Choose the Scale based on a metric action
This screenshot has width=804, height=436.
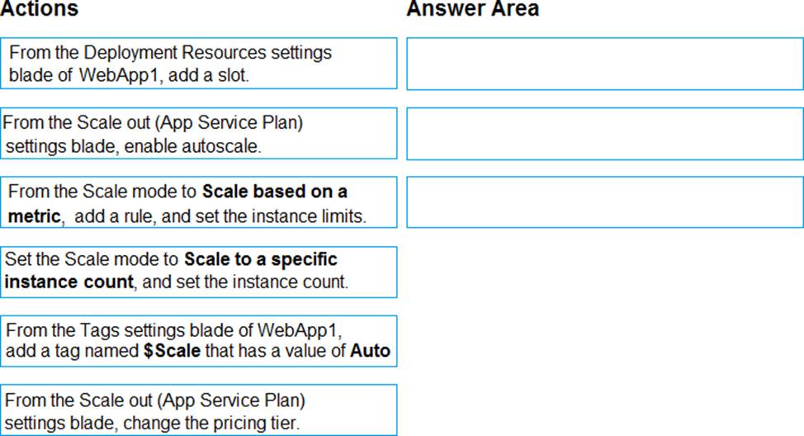tap(198, 202)
